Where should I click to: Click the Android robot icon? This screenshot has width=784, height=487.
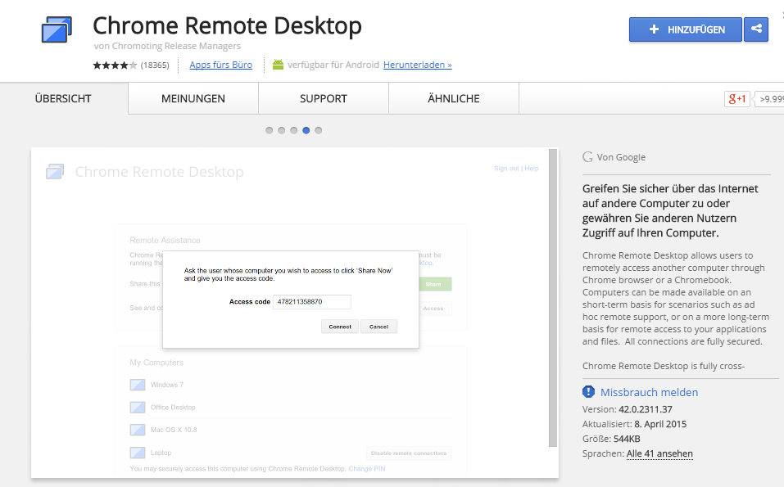[x=278, y=65]
